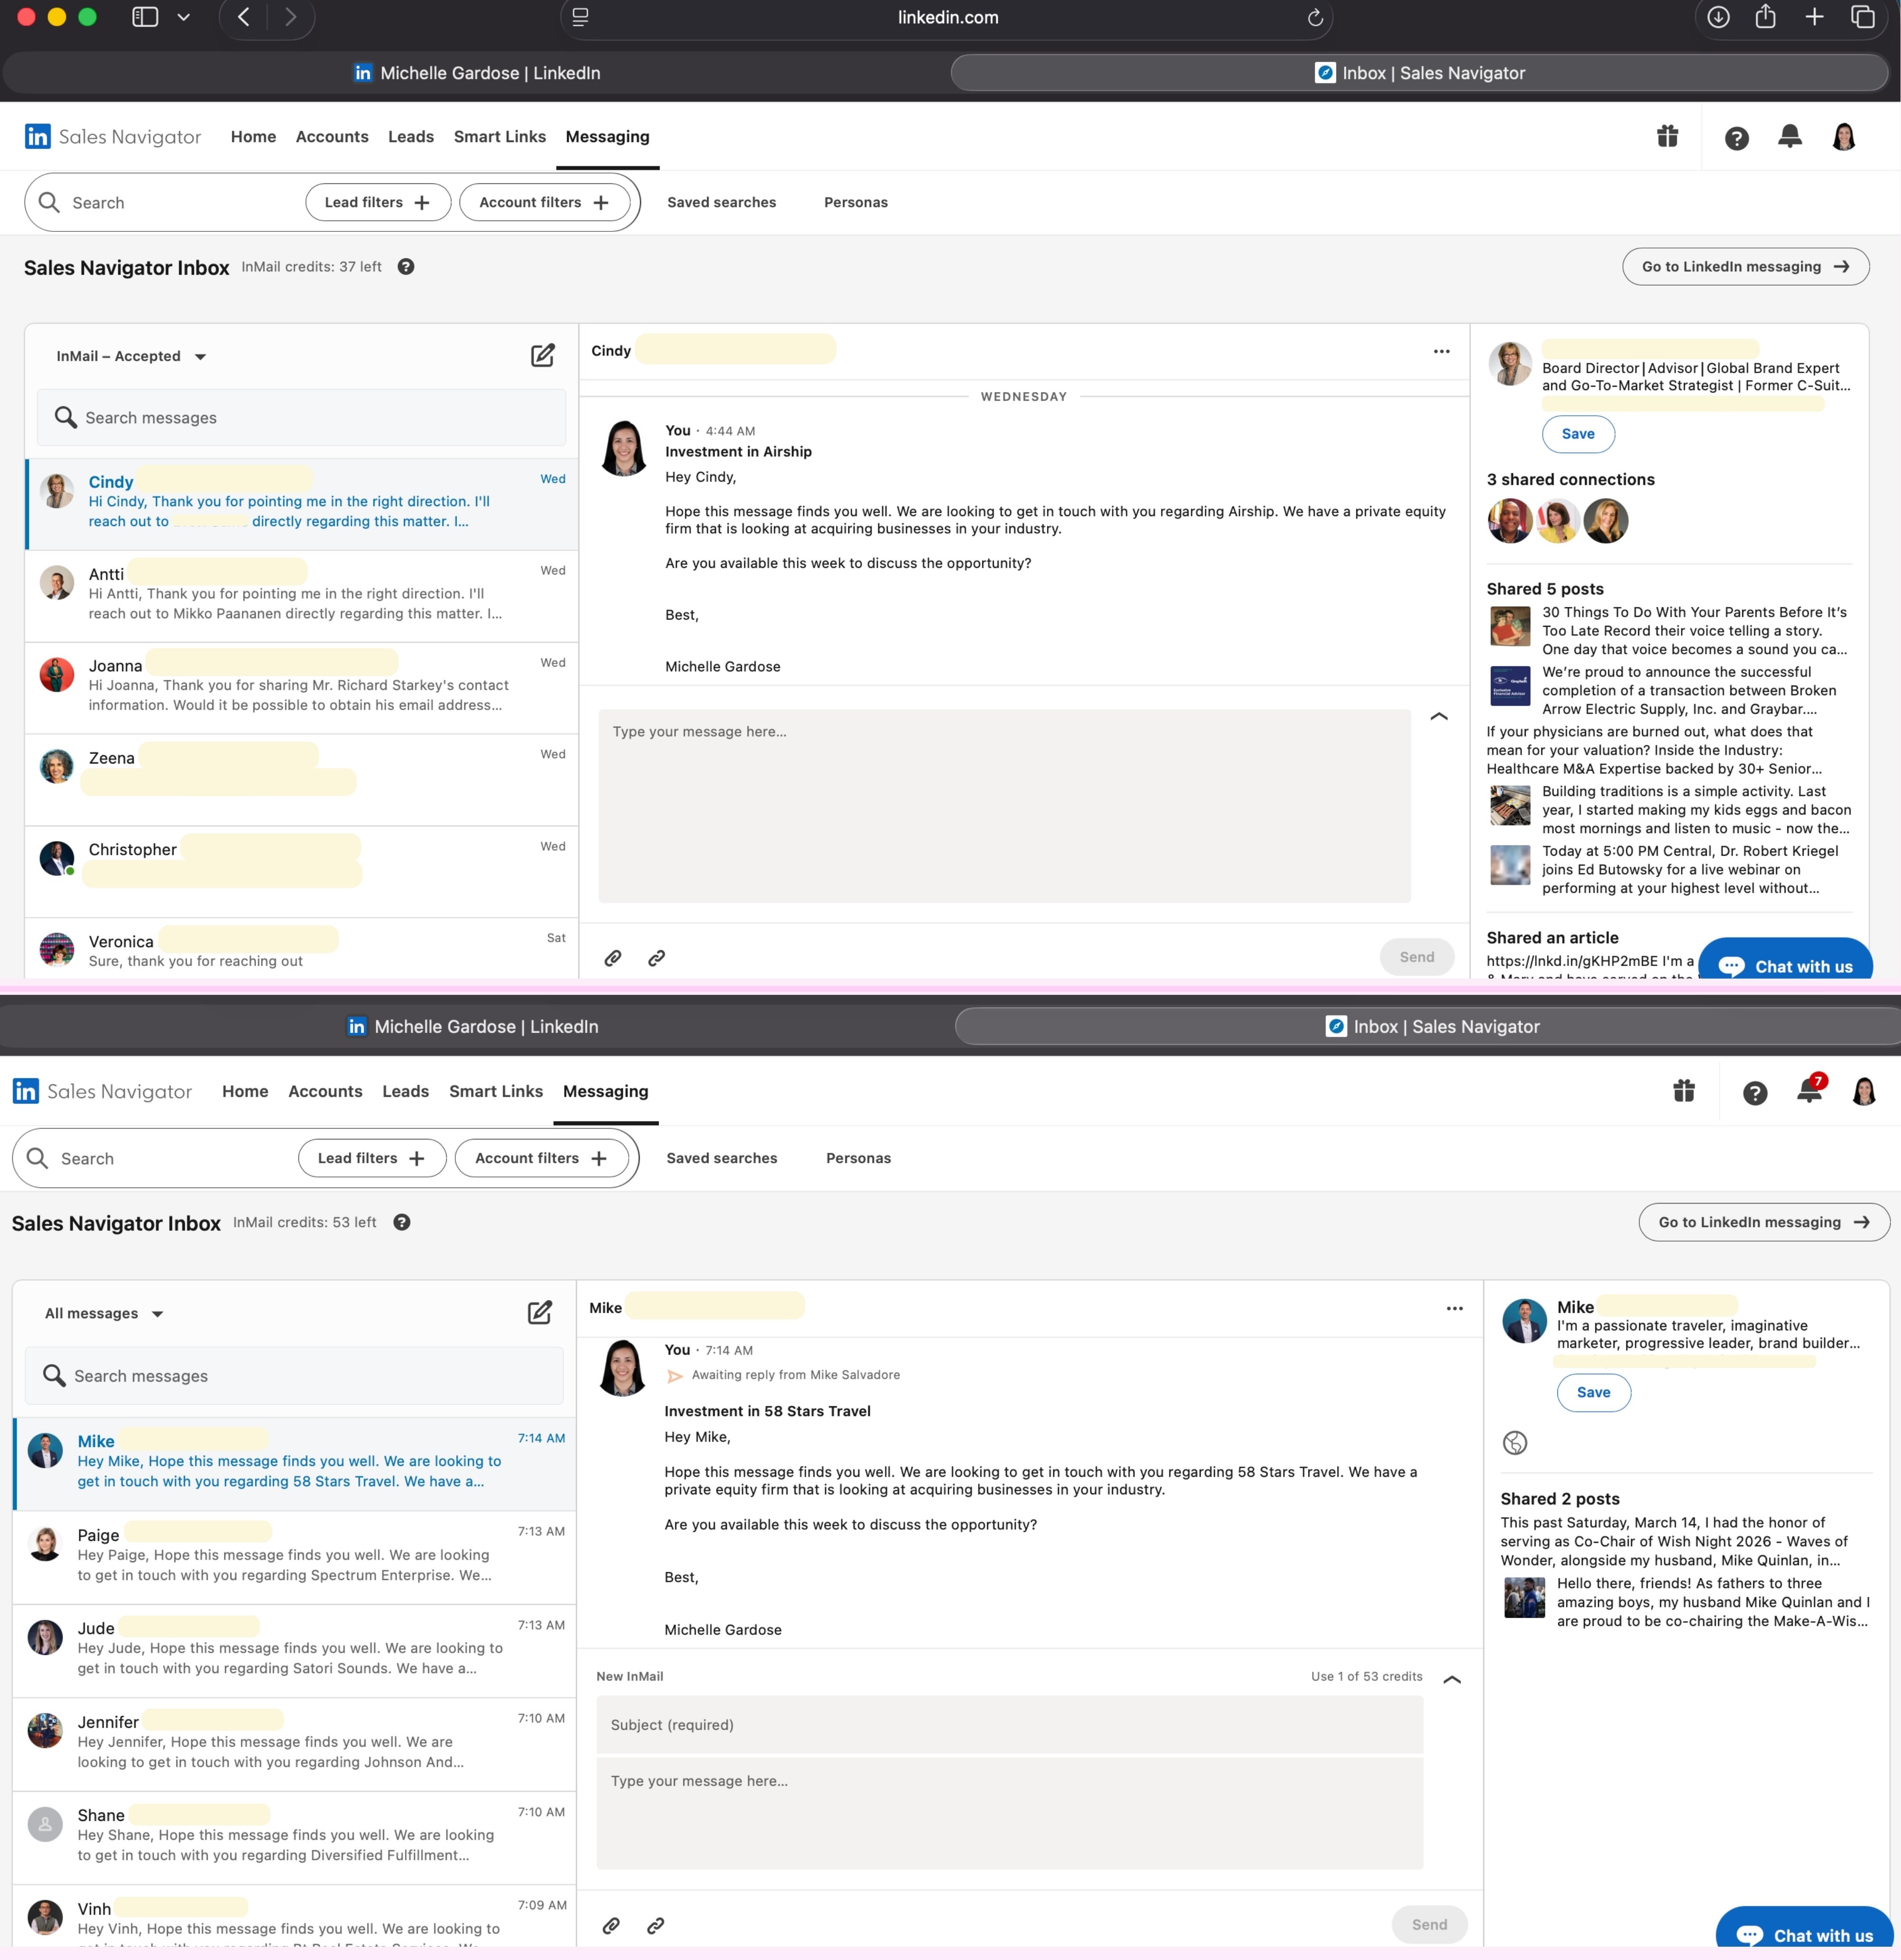Click Go to LinkedIn messaging in the upper window

point(1745,267)
